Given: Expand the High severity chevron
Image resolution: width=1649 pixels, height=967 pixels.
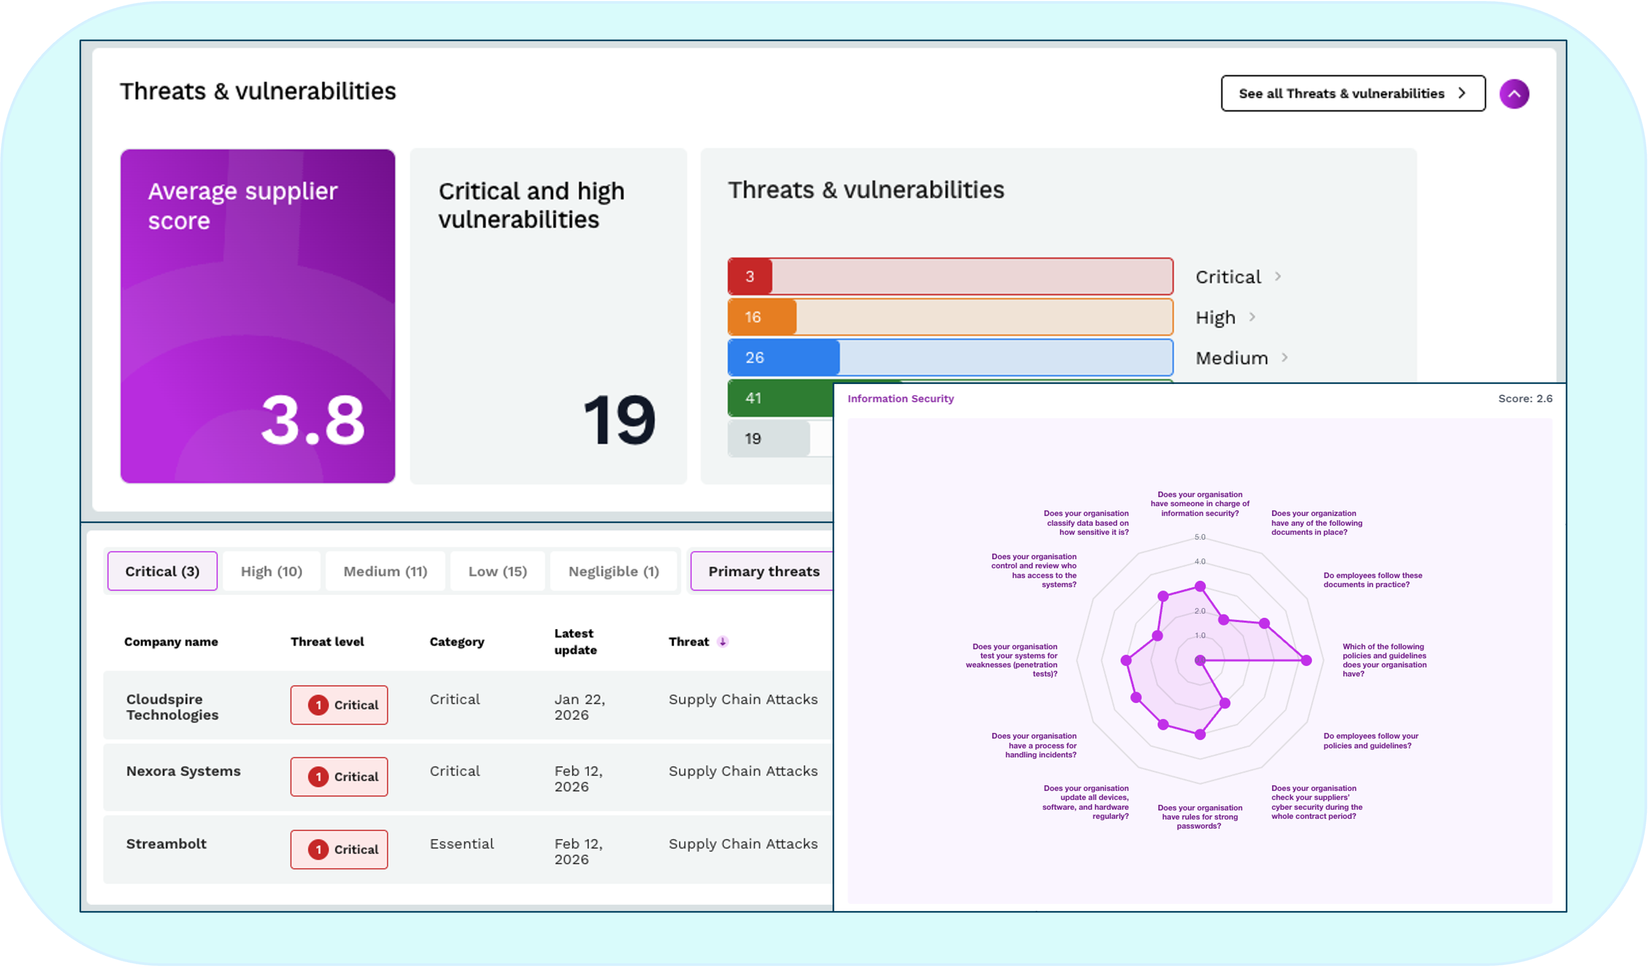Looking at the screenshot, I should [1252, 317].
